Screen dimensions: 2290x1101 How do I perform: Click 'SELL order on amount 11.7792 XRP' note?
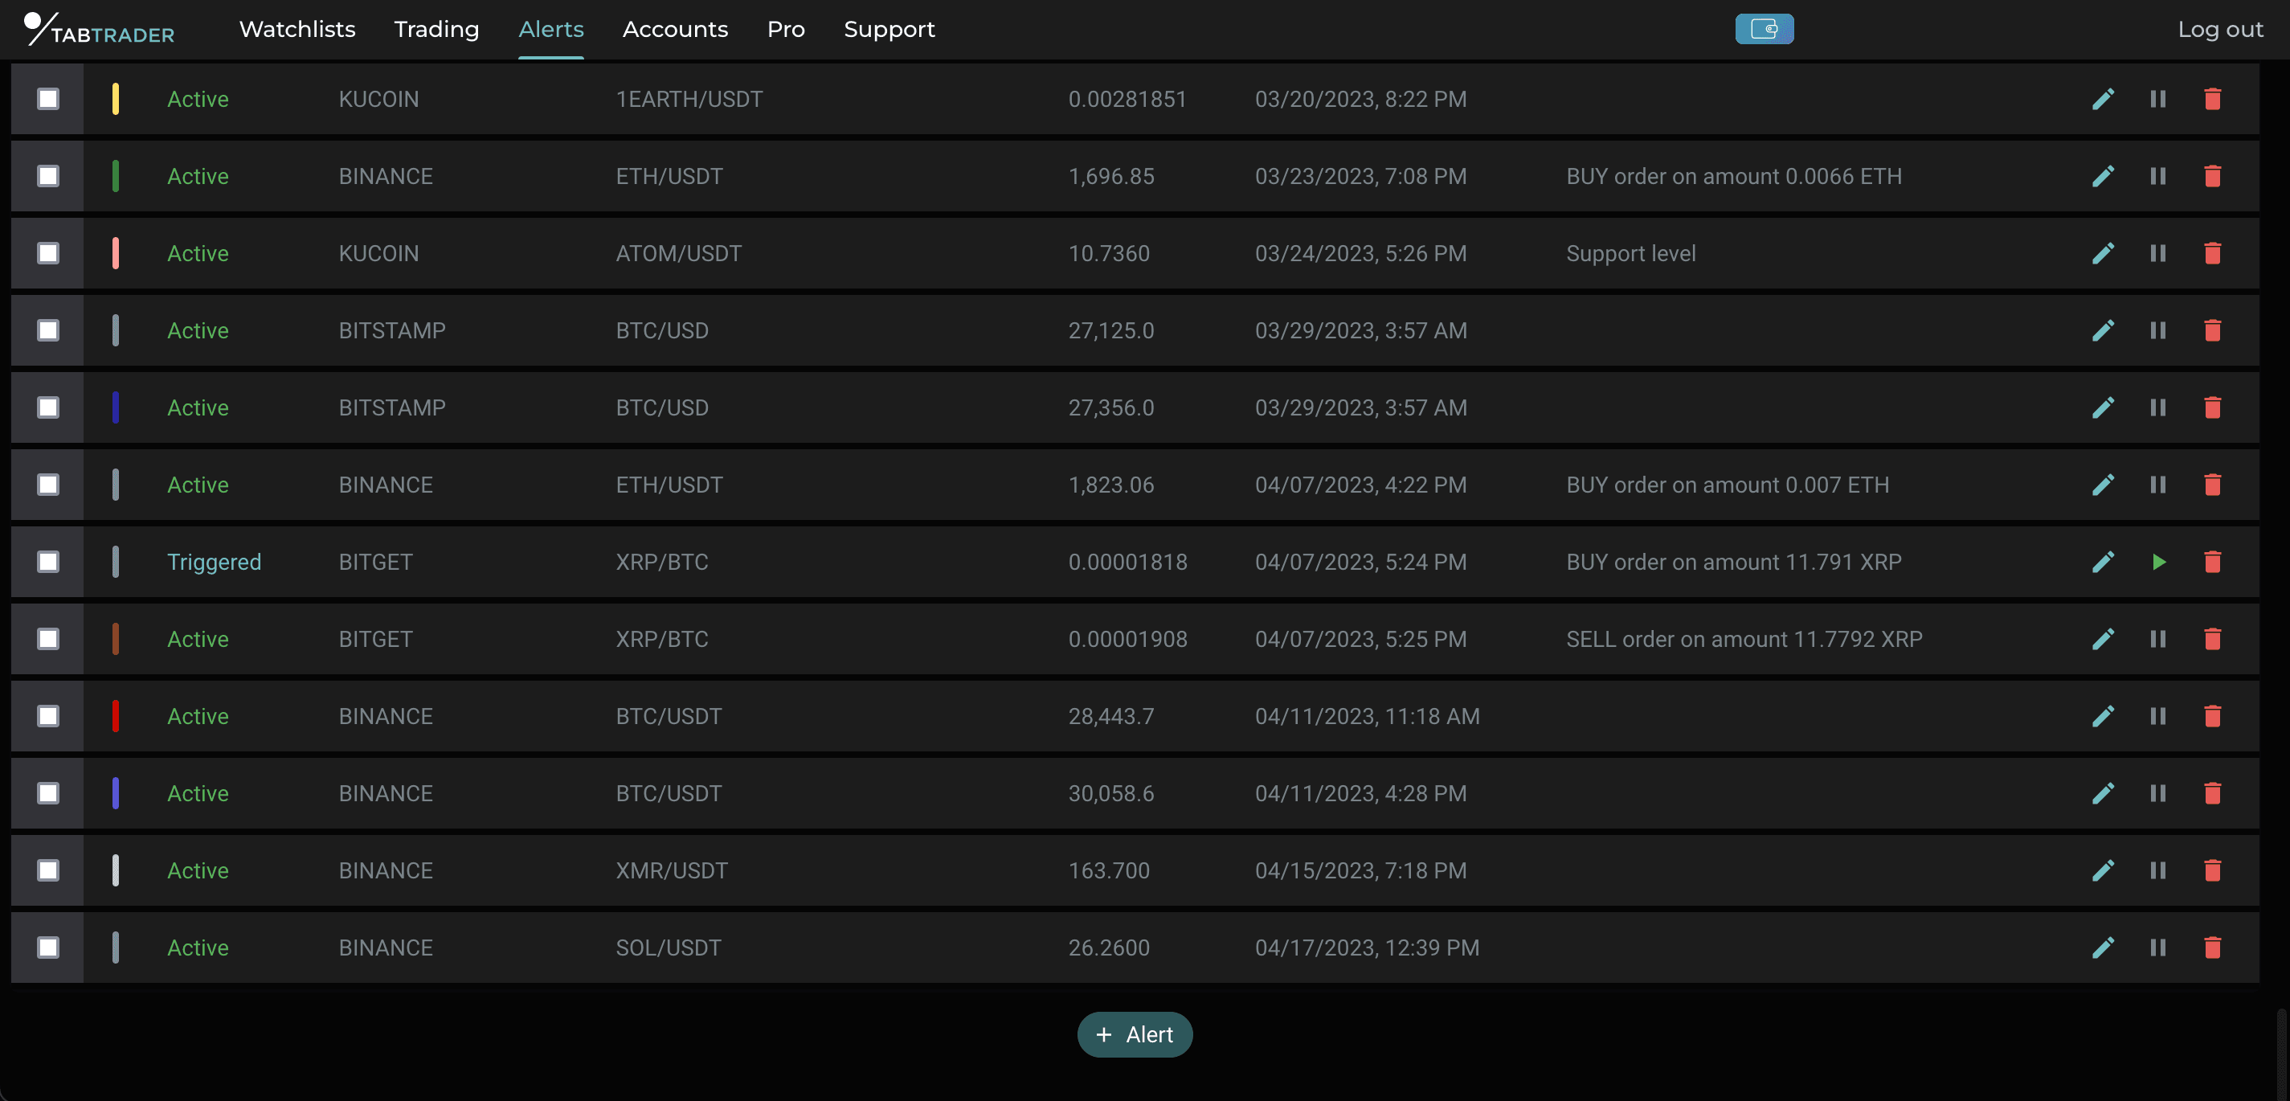click(x=1744, y=640)
